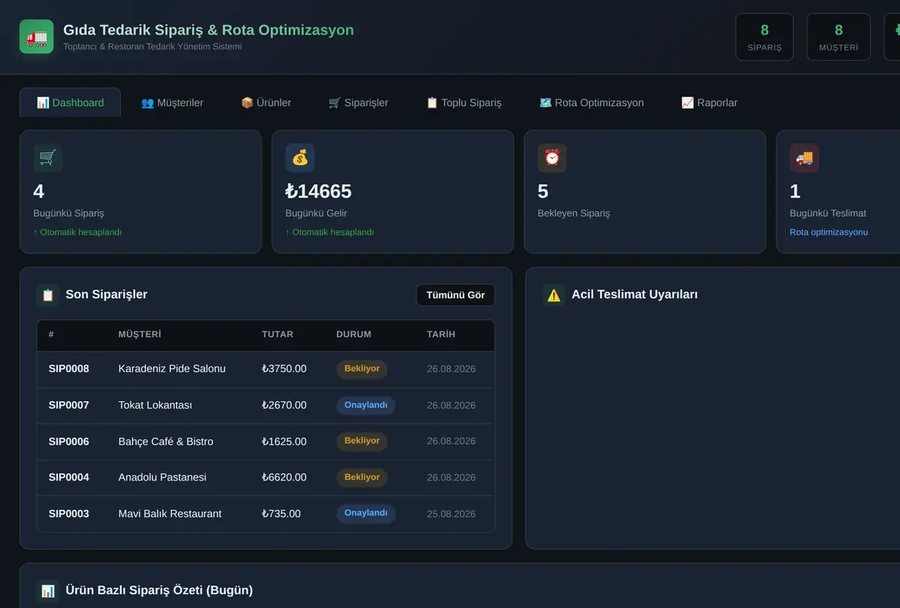Click the shopping cart icon on Bugünkü Sipariş card
The width and height of the screenshot is (900, 608).
pyautogui.click(x=48, y=158)
